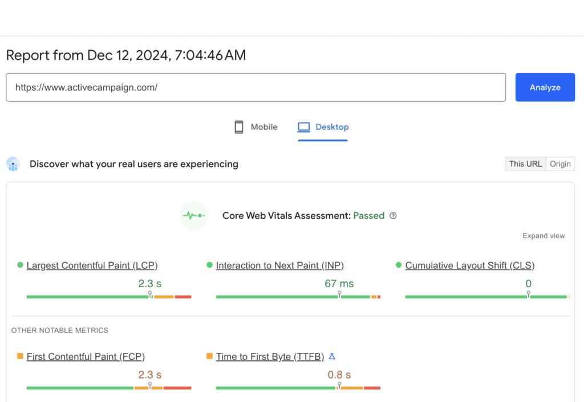
Task: Click the green status dot beside CLS
Action: [399, 265]
